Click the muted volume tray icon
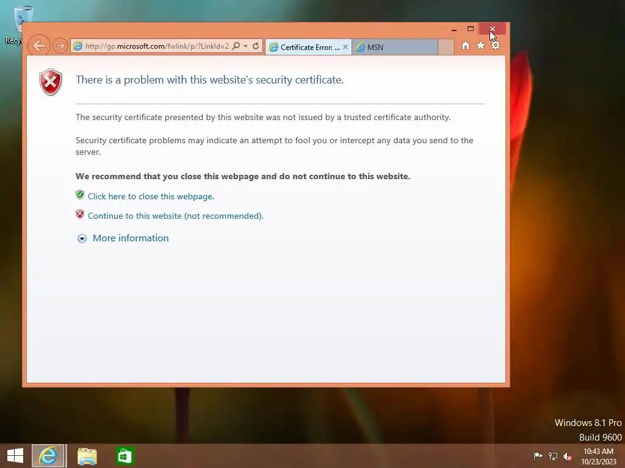The width and height of the screenshot is (625, 468). pyautogui.click(x=567, y=456)
